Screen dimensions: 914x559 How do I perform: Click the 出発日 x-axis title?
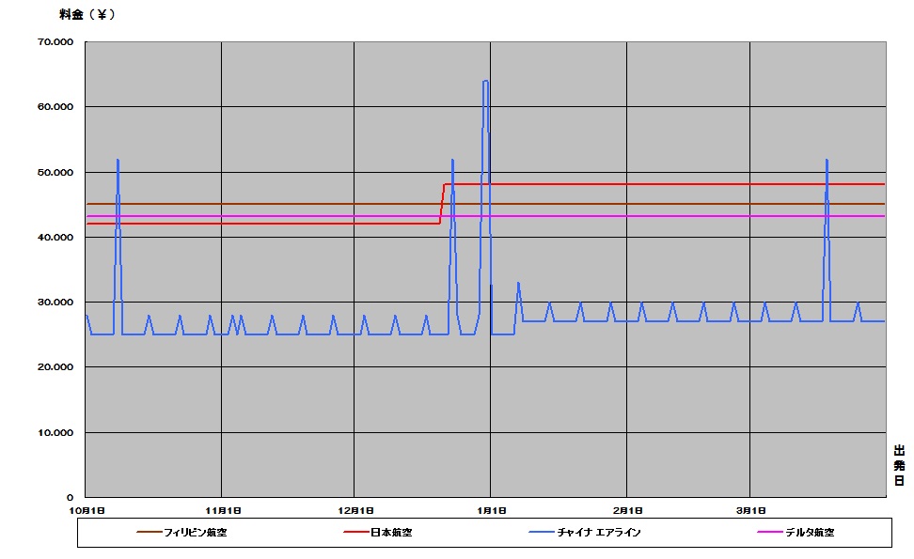coord(899,466)
